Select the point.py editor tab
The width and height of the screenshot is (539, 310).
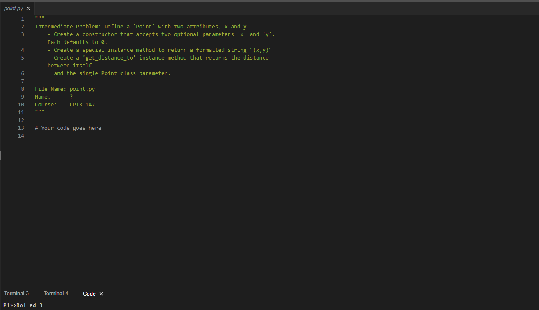(14, 8)
